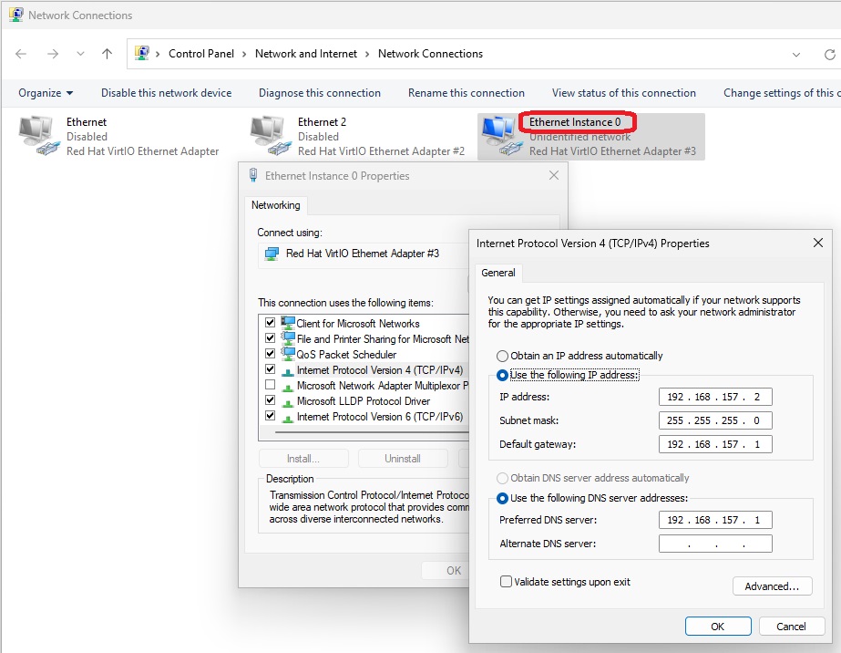Viewport: 841px width, 653px height.
Task: Switch to the Networking tab
Action: click(x=275, y=205)
